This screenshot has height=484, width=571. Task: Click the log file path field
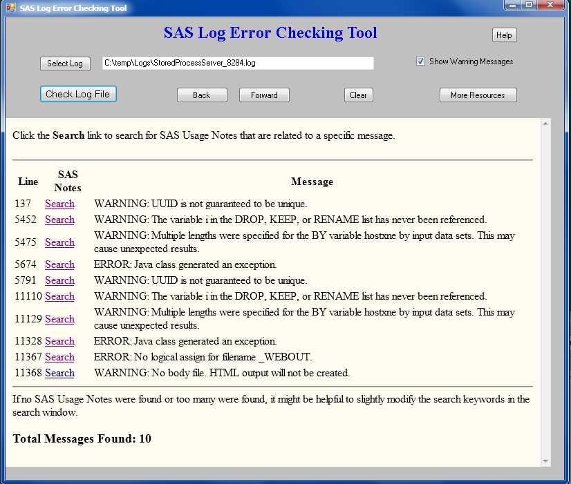tap(238, 64)
